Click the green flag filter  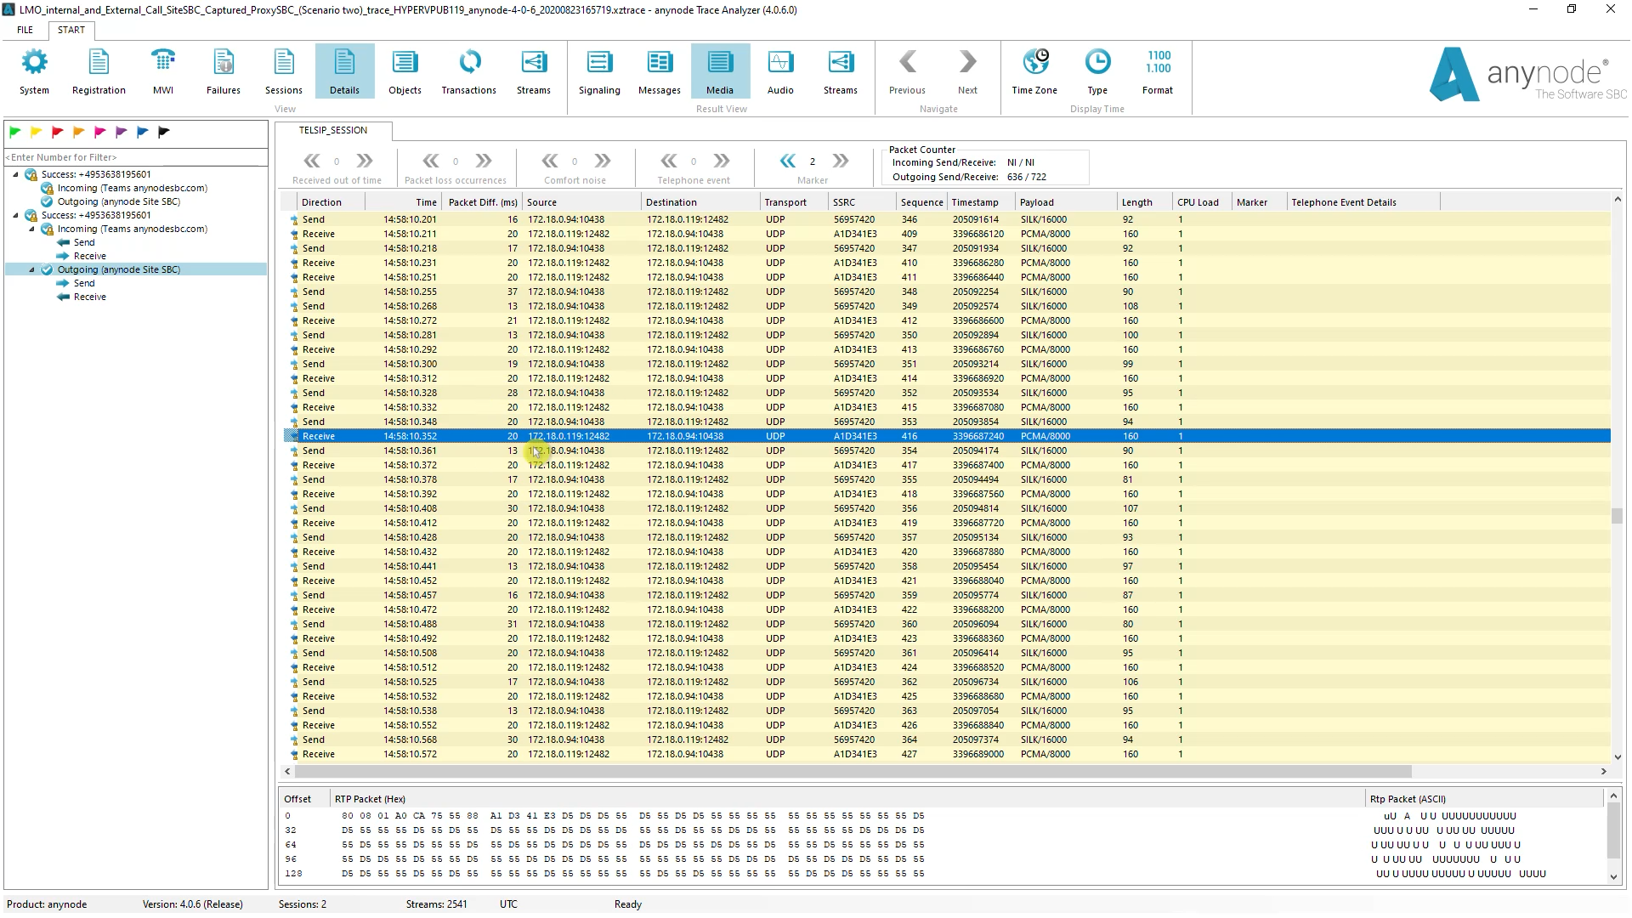[15, 132]
